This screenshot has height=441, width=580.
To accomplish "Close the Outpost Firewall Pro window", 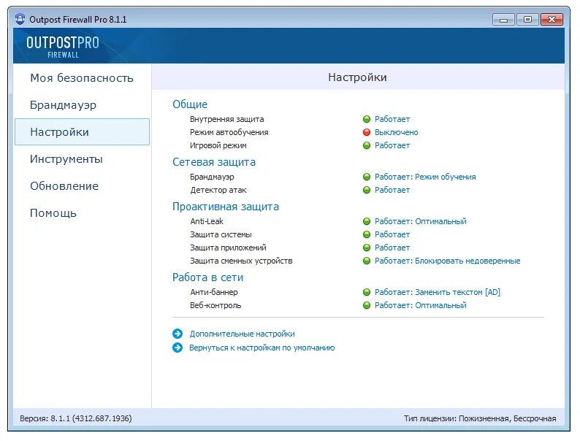I will pos(552,19).
